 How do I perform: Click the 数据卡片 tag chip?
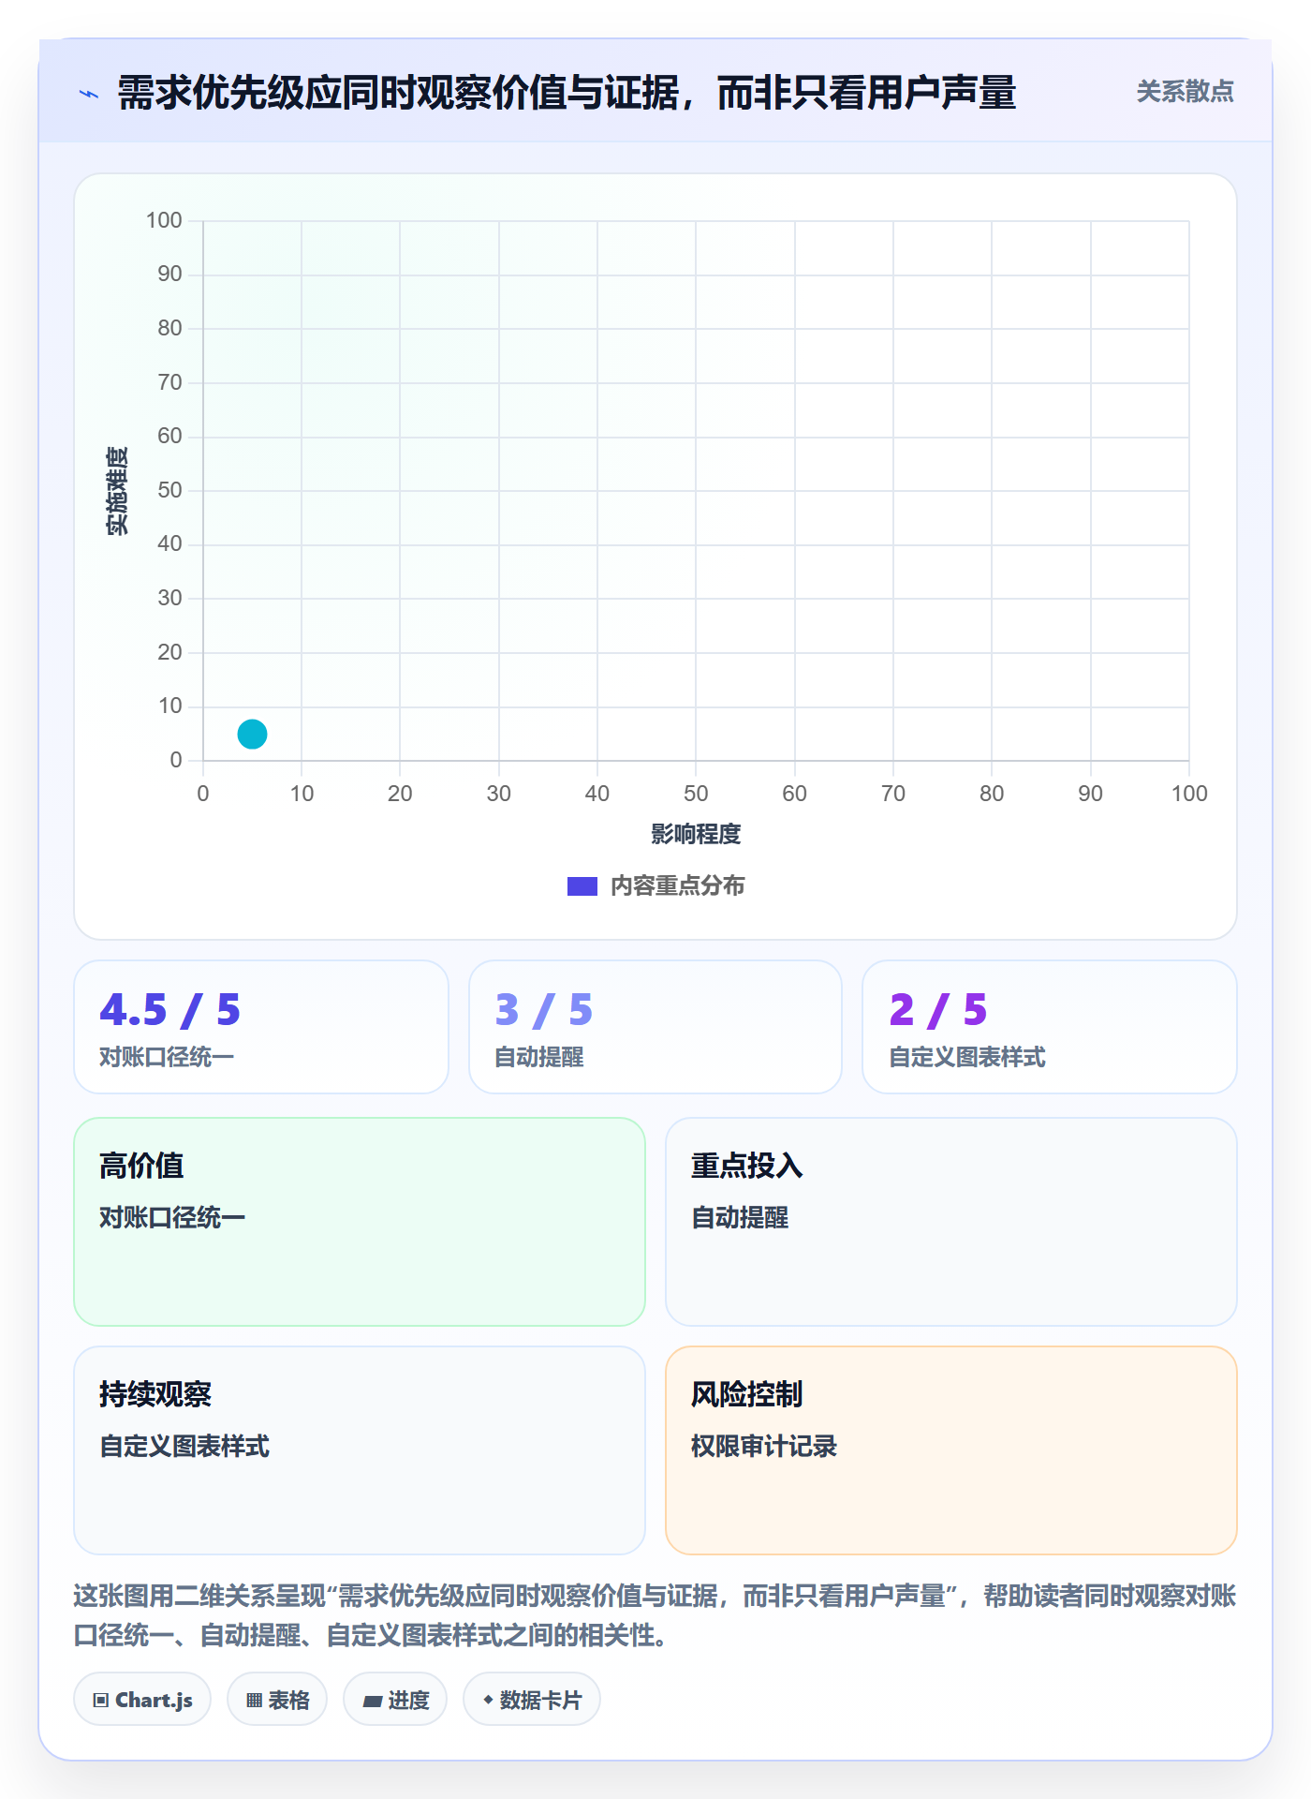point(532,1700)
